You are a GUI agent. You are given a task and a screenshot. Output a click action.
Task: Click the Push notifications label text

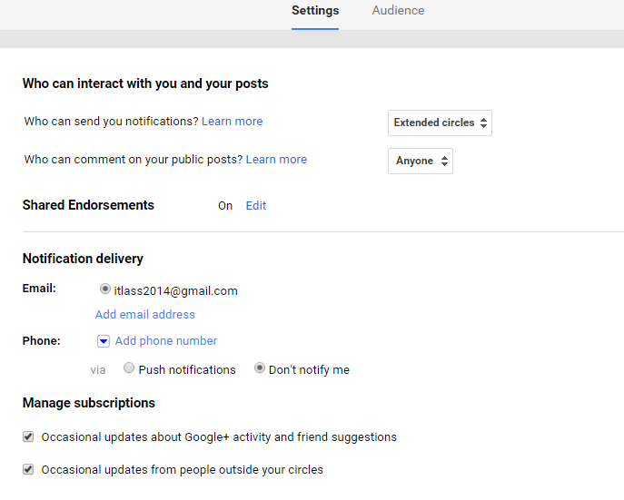[187, 370]
